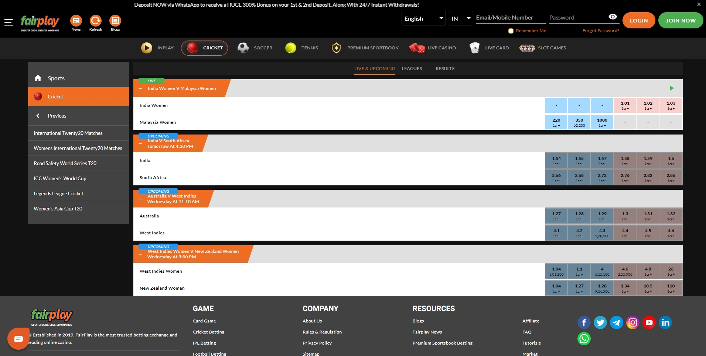Click the LOGIN button

point(639,20)
